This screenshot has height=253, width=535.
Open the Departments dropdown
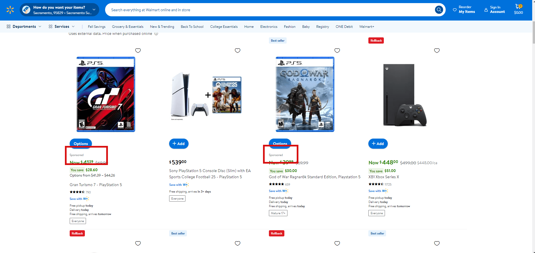pyautogui.click(x=24, y=26)
